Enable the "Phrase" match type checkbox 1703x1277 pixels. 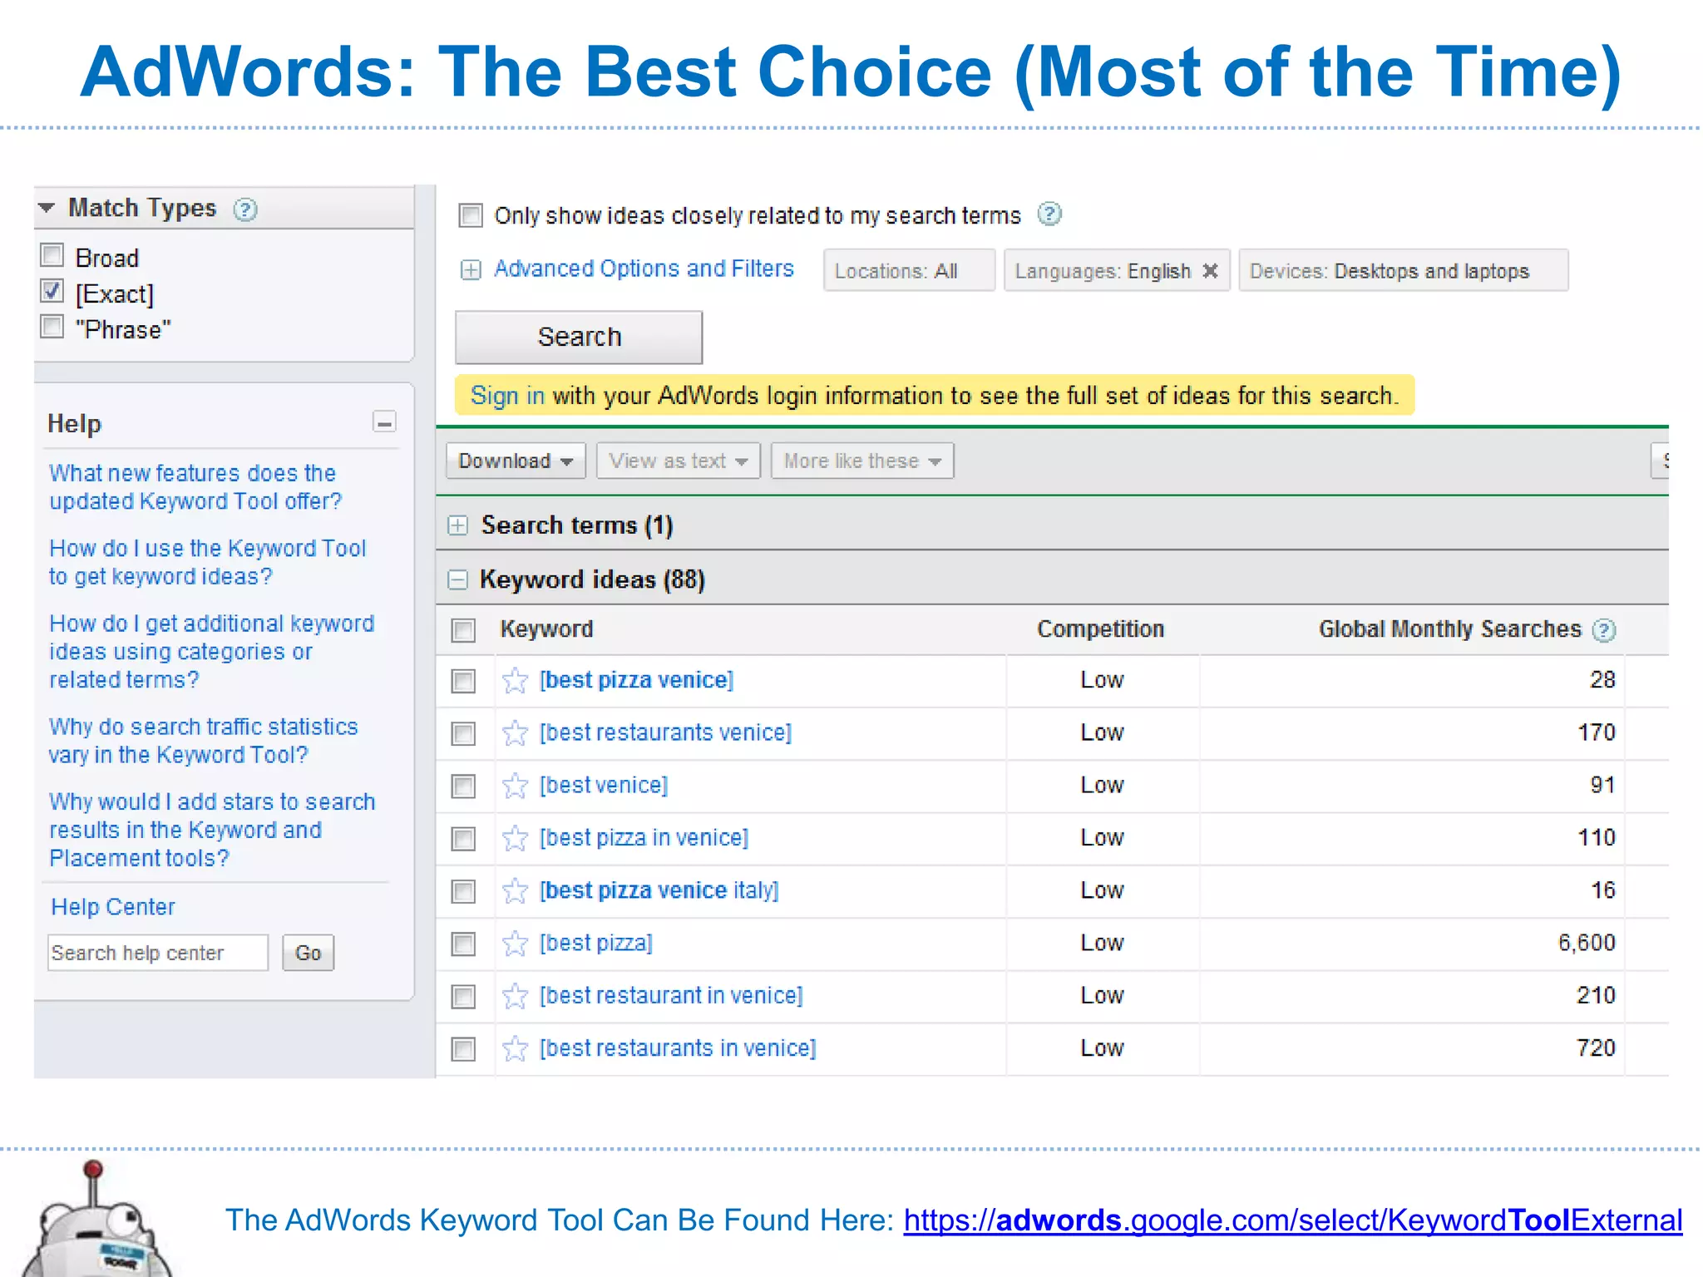(x=52, y=327)
